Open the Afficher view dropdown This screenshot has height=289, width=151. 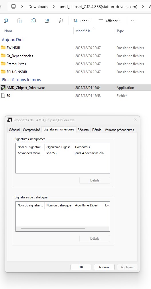[110, 21]
